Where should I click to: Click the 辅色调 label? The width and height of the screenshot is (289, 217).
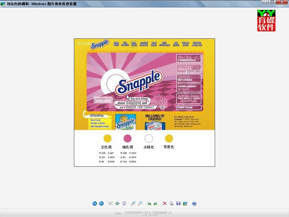(x=128, y=147)
